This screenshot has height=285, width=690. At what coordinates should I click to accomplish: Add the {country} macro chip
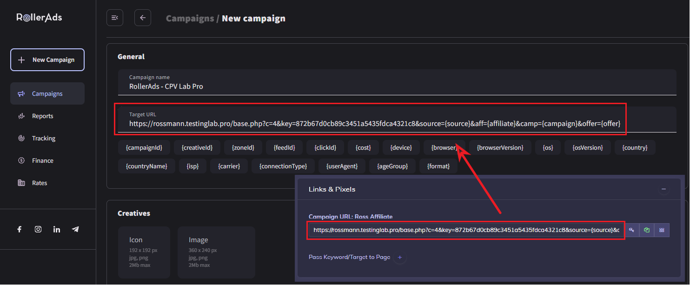coord(635,147)
